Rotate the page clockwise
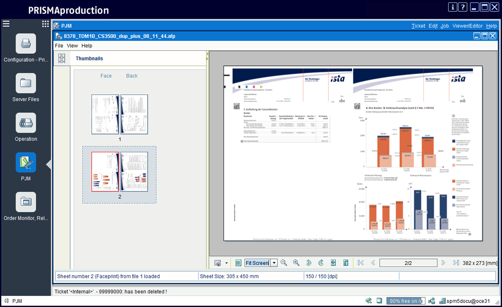The height and width of the screenshot is (307, 502). pyautogui.click(x=321, y=263)
